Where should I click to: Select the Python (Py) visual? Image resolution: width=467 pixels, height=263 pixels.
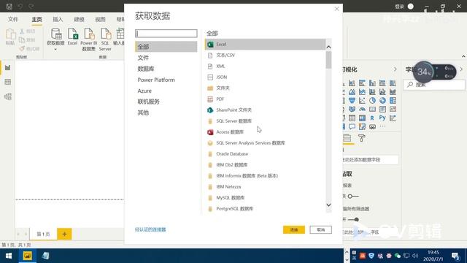click(382, 118)
